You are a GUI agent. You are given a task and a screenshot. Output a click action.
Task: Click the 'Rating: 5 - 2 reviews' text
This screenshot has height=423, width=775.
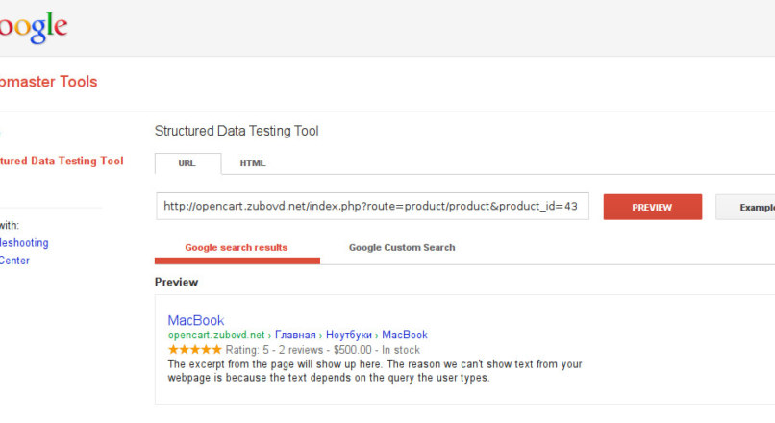pos(274,350)
